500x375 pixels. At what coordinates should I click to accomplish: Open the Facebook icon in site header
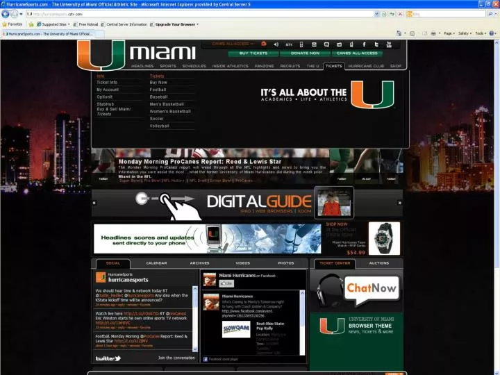[364, 44]
